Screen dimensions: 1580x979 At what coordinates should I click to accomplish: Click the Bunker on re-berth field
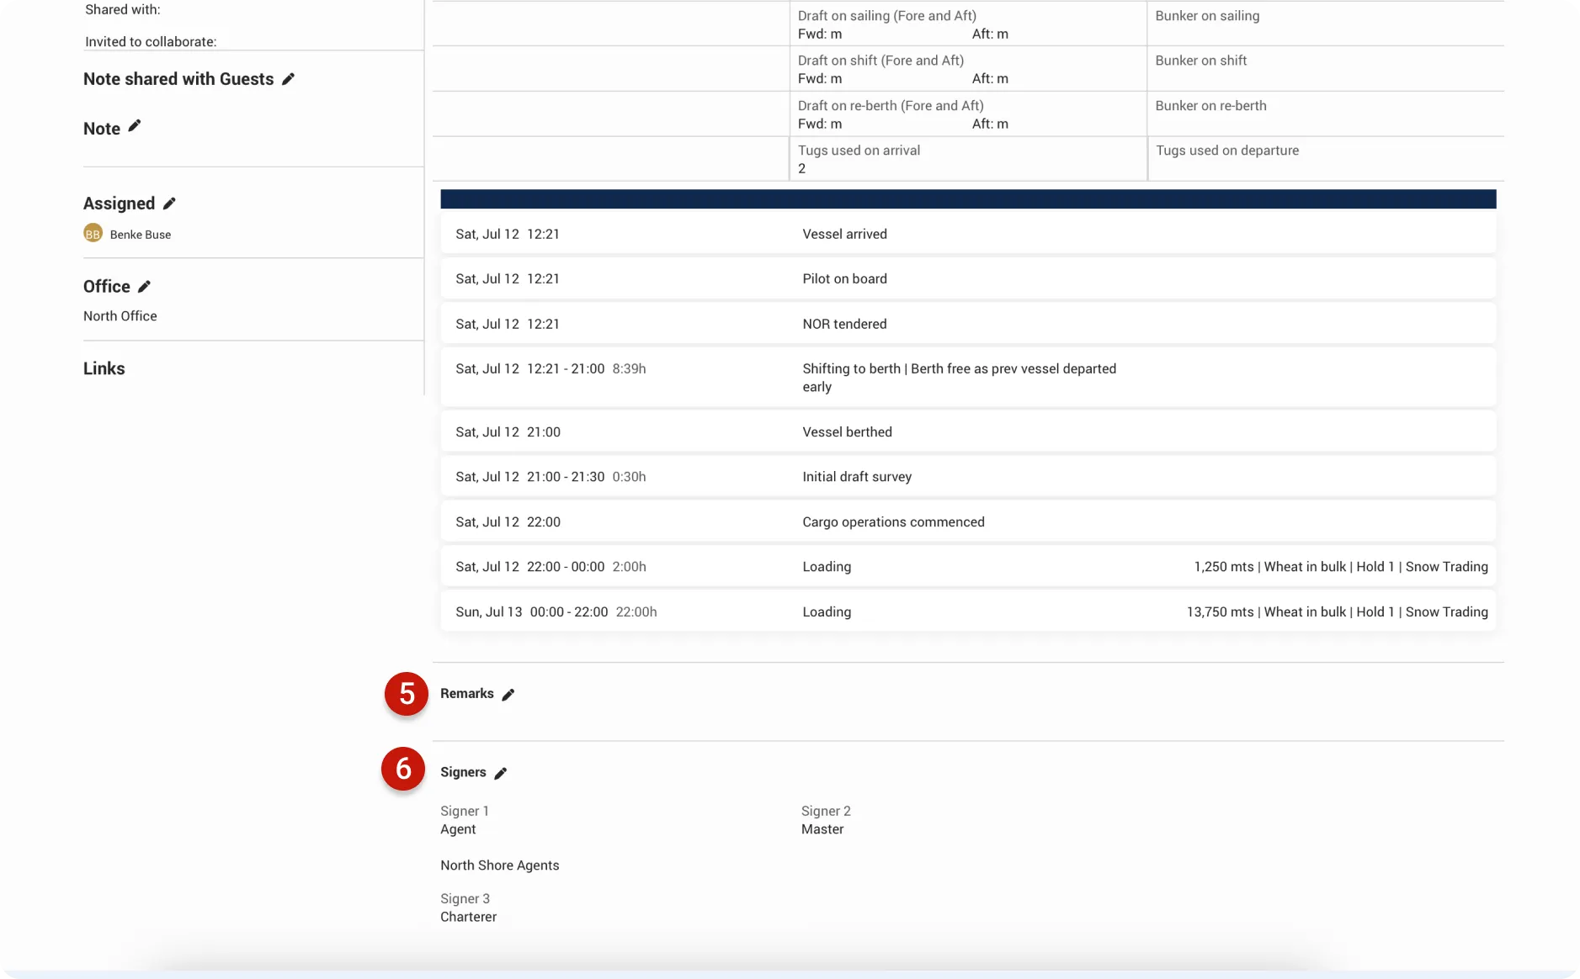(1326, 114)
